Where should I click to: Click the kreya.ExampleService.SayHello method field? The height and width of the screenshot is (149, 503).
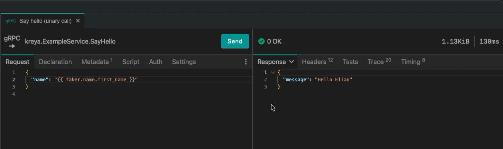tap(70, 41)
